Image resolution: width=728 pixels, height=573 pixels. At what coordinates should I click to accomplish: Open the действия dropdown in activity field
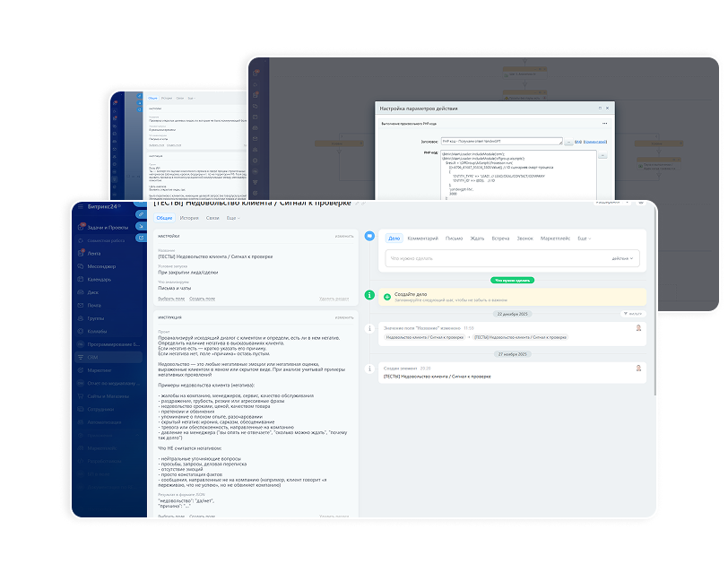pos(623,258)
